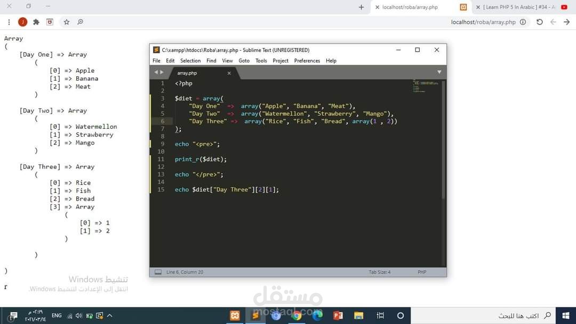Click the Sublime Text minimap
Image resolution: width=576 pixels, height=324 pixels.
click(x=426, y=86)
